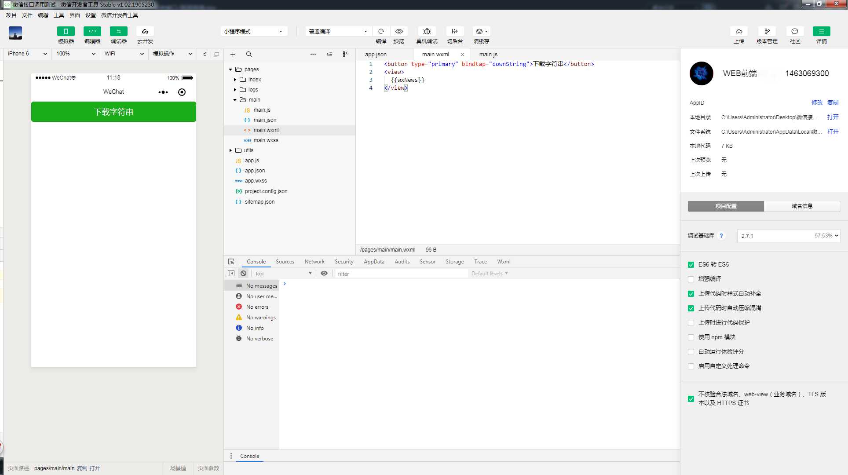Click the 下载字符串 button in simulator
The height and width of the screenshot is (475, 848).
tap(113, 112)
